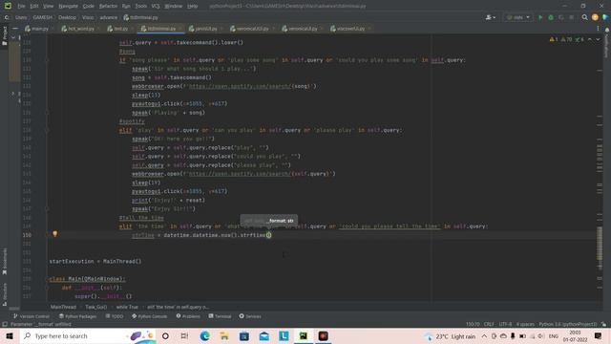Open the Structure tool window stripe
Viewport: 611px width, 344px height.
coord(5,294)
